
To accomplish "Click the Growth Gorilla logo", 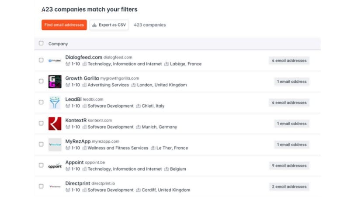I will (x=55, y=81).
